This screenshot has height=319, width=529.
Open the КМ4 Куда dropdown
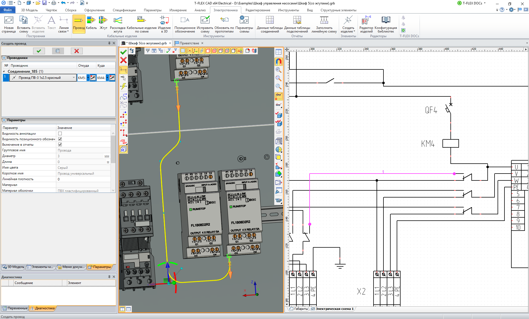108,78
